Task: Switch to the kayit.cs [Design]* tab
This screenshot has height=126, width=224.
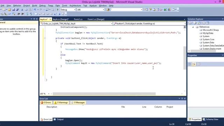Action: (61, 19)
